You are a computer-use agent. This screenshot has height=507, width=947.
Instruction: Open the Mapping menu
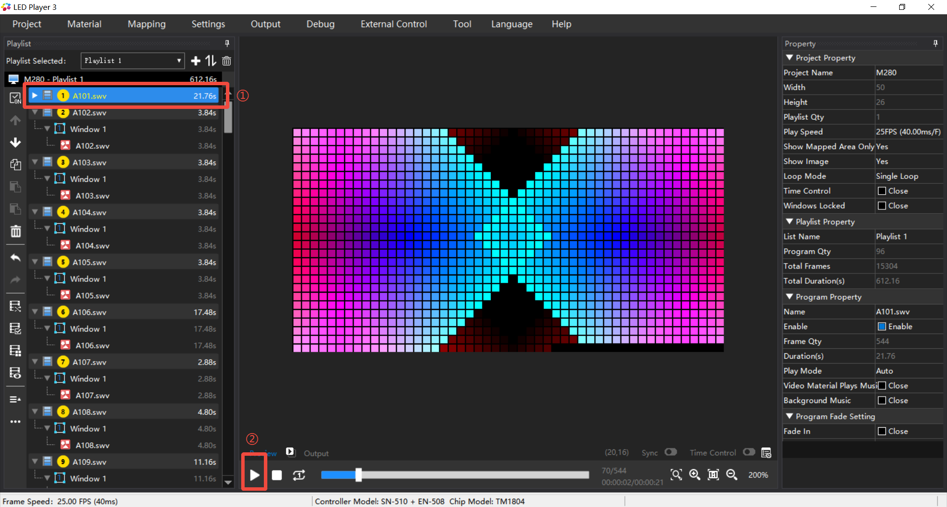tap(146, 24)
